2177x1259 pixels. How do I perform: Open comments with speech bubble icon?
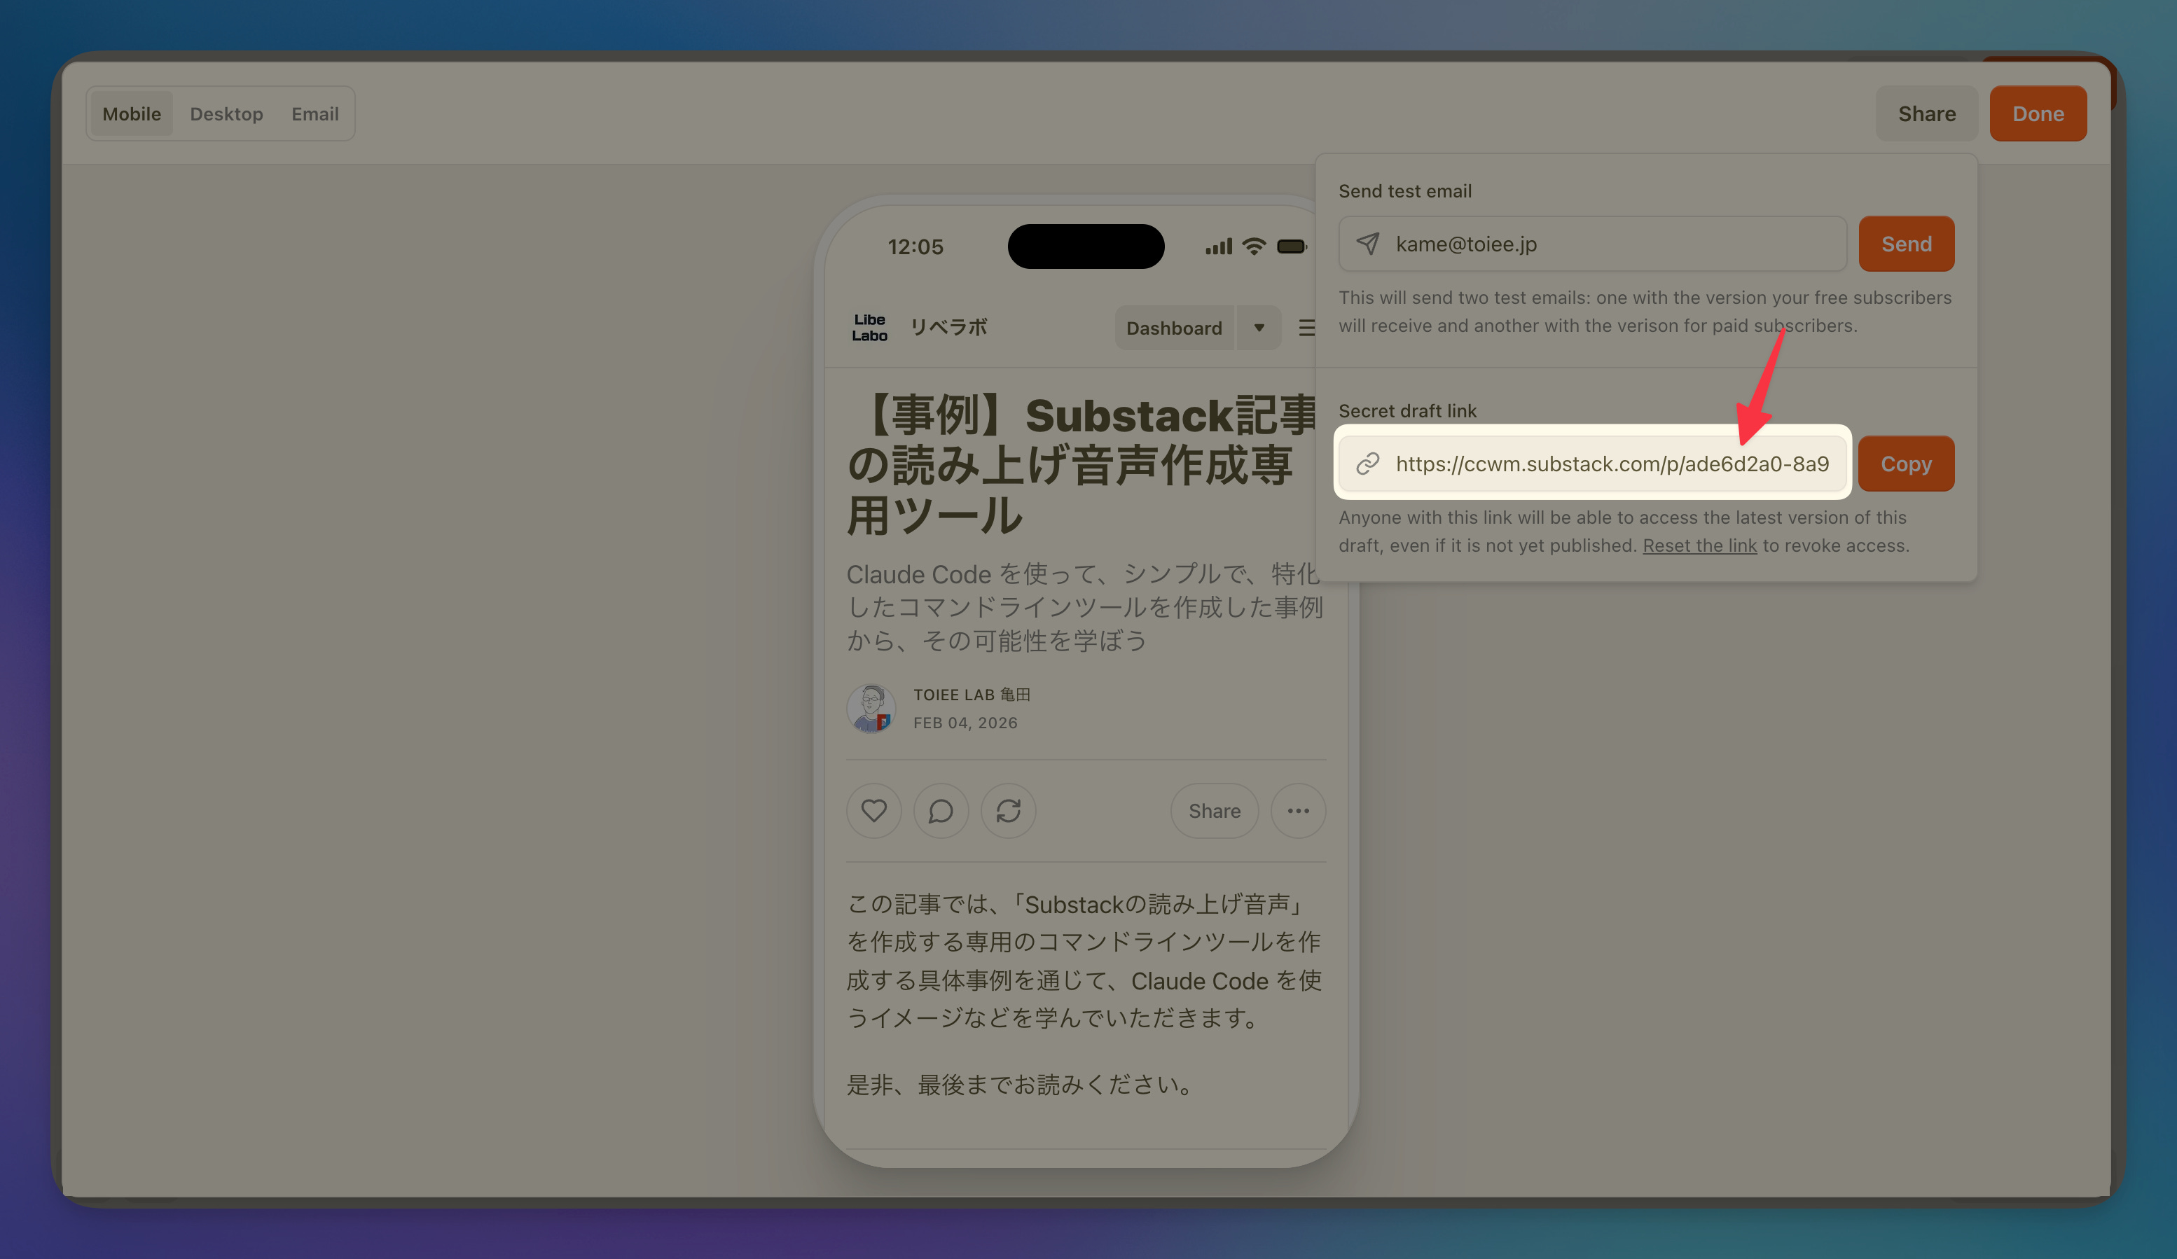[x=941, y=811]
